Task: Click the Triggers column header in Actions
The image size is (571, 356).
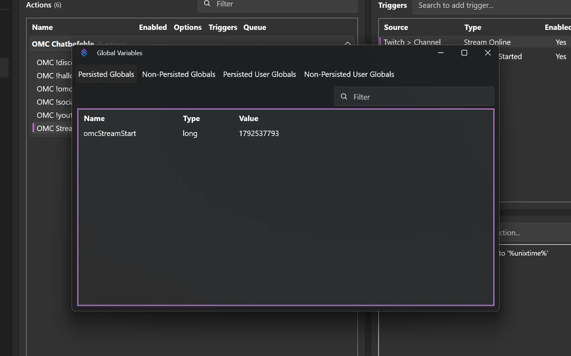Action: 223,27
